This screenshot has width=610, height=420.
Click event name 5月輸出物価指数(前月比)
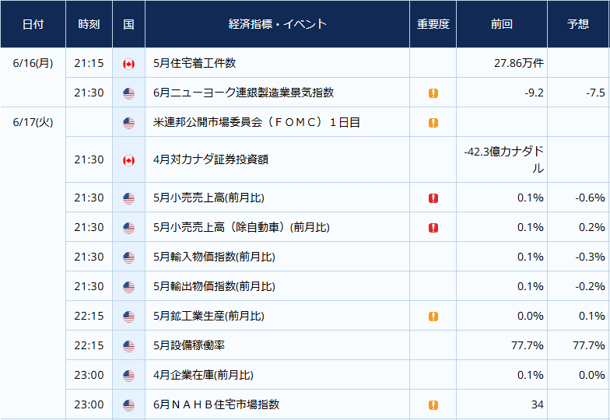pos(215,286)
